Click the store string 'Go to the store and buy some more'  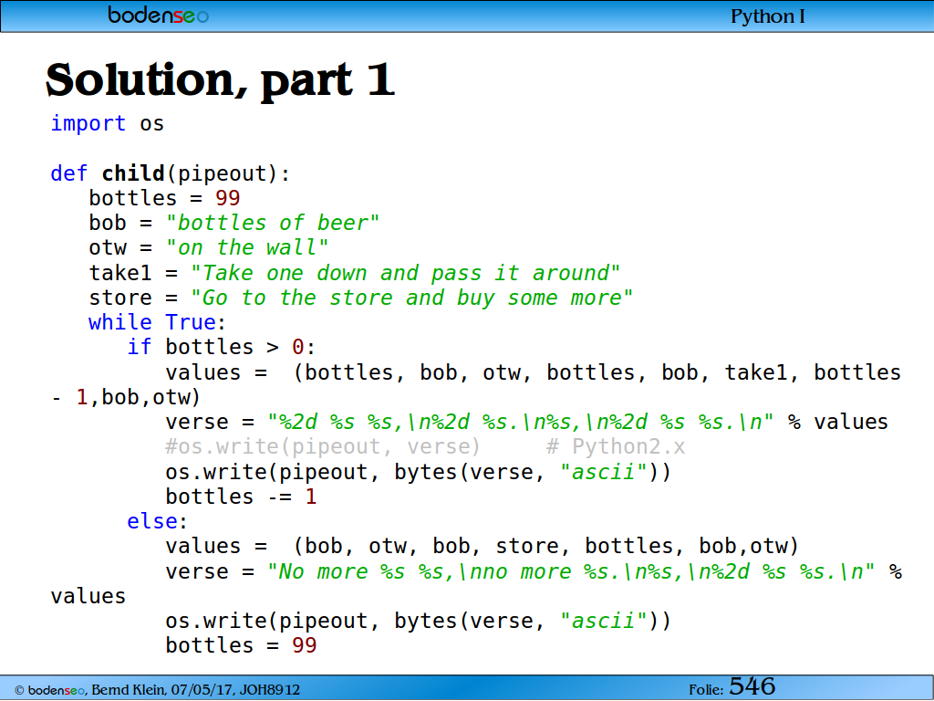pyautogui.click(x=411, y=298)
